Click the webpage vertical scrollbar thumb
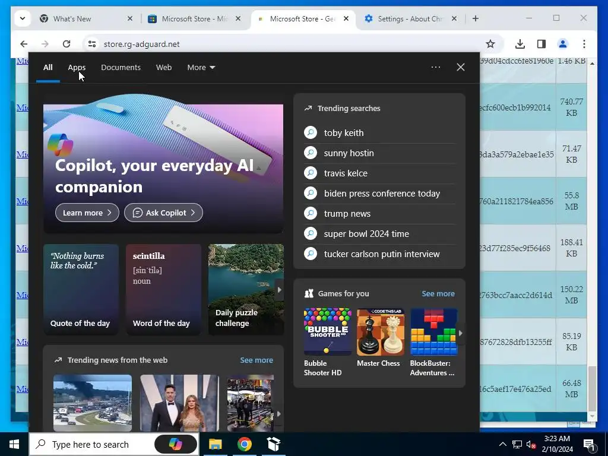This screenshot has width=608, height=456. tap(592, 388)
